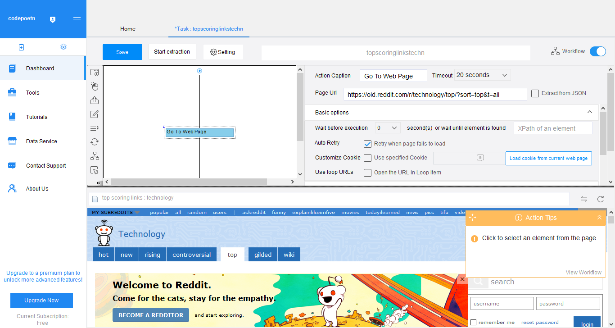Click the Tutorials book icon
615x328 pixels.
(x=12, y=117)
